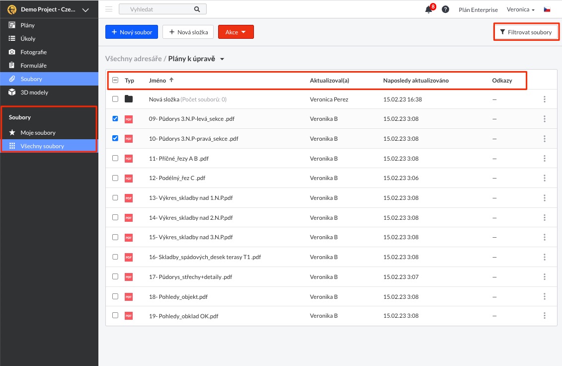Screen dimensions: 562x366
Task: Expand the Demo Project selector chevron
Action: (x=85, y=10)
